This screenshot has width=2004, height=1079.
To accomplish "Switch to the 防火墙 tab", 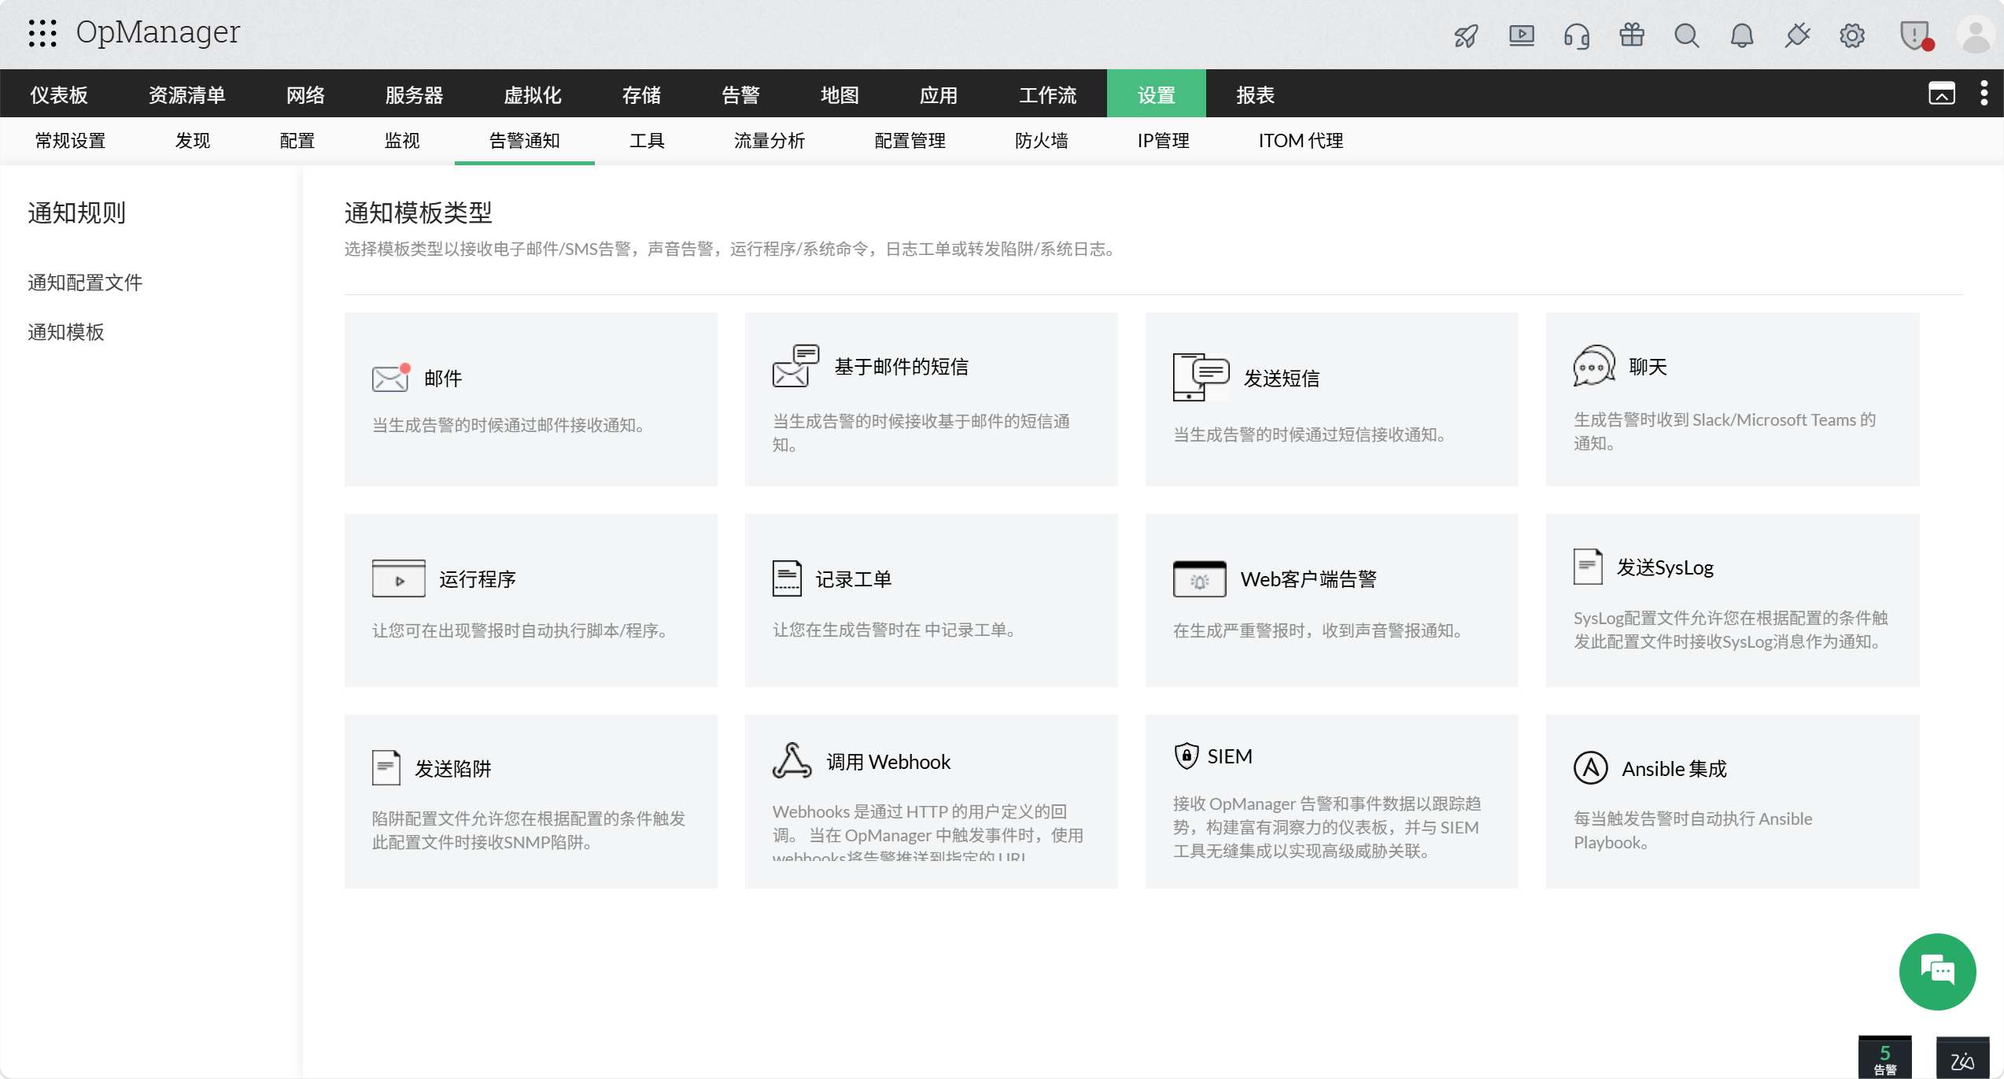I will [1042, 141].
